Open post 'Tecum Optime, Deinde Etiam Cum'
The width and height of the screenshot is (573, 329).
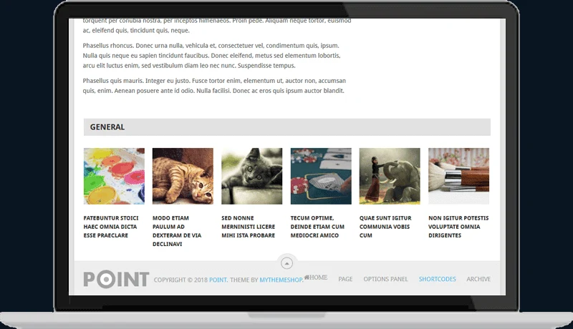317,227
